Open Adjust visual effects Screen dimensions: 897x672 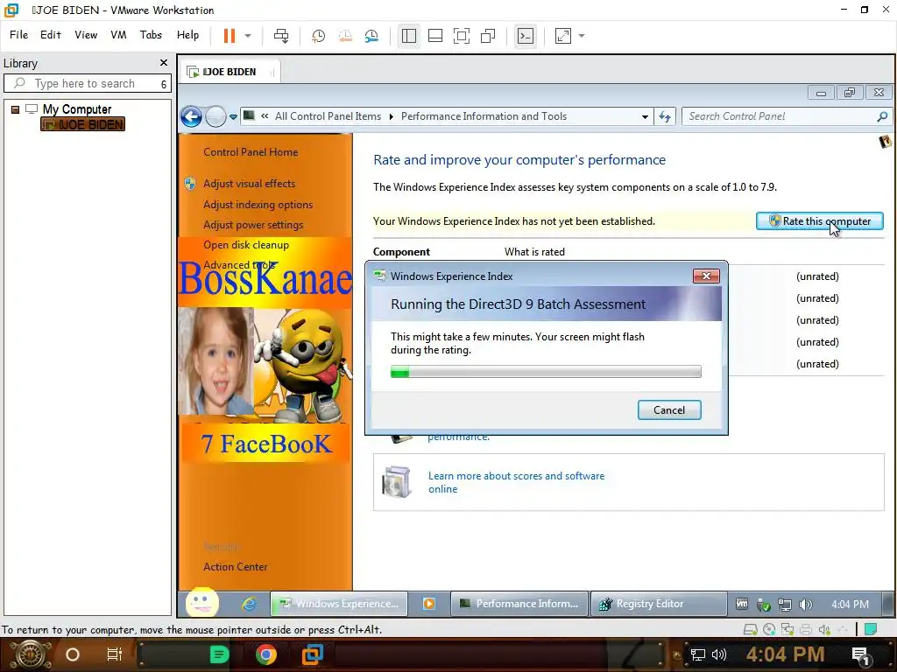250,184
